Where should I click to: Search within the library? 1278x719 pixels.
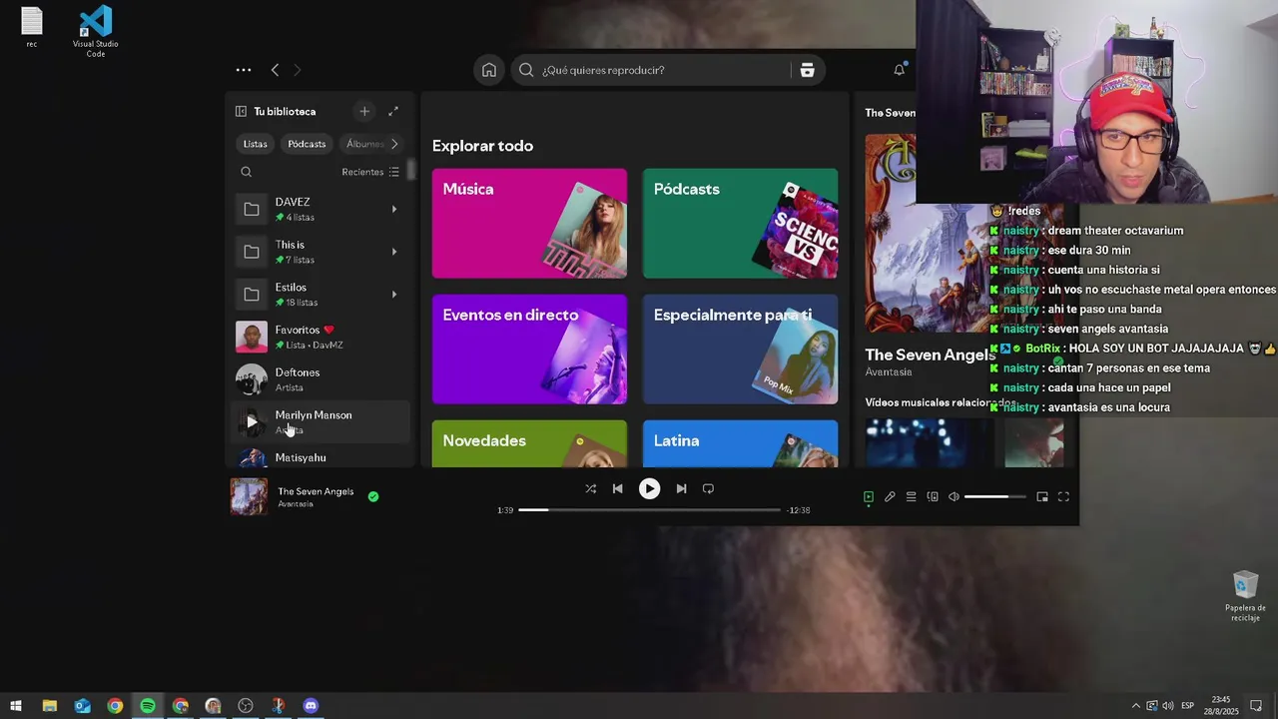point(247,172)
